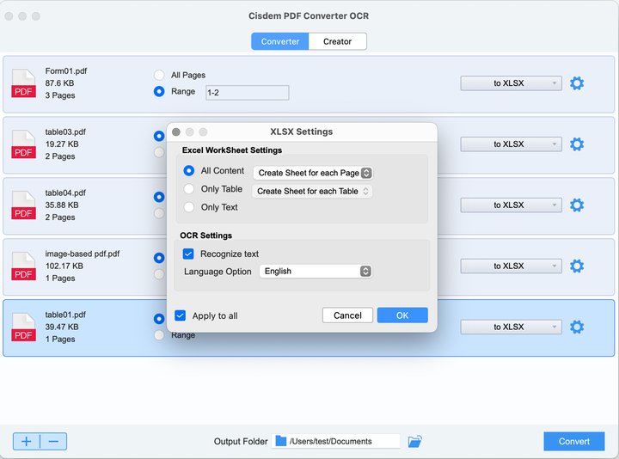The width and height of the screenshot is (619, 459).
Task: Close the XLSX Settings dialog
Action: pyautogui.click(x=176, y=132)
